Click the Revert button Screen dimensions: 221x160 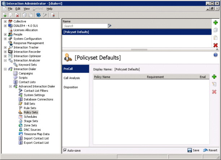tap(210, 150)
